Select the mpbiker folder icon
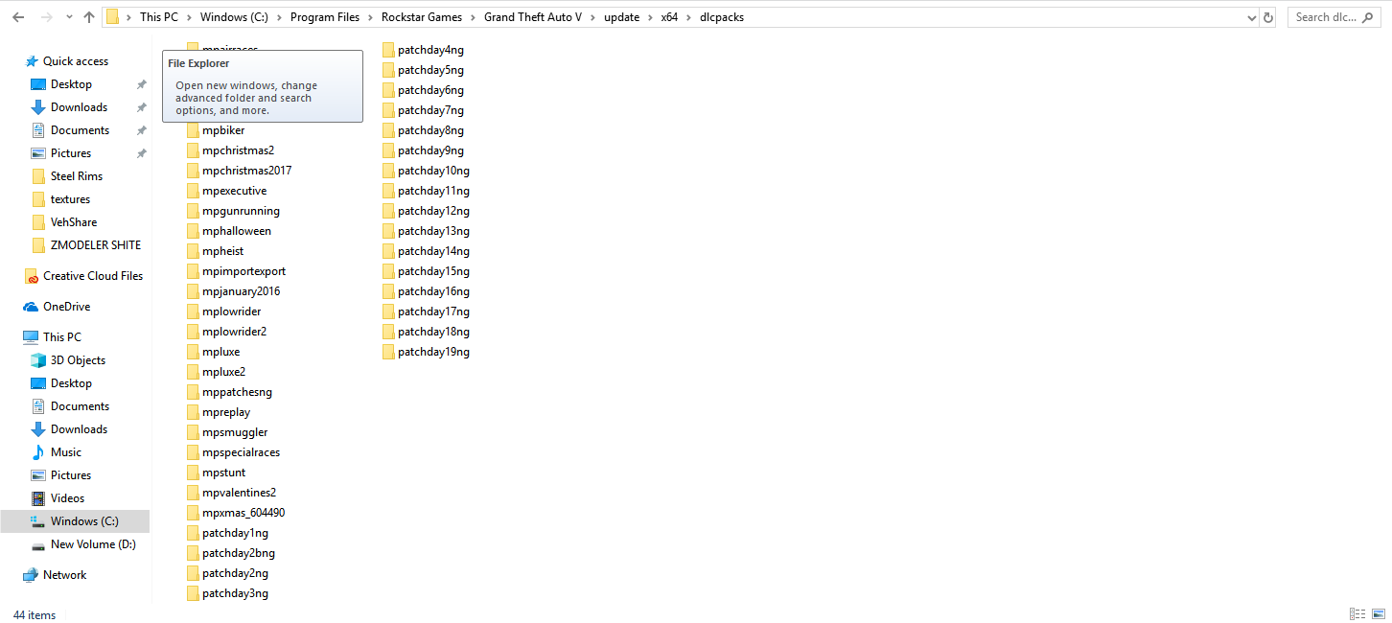The image size is (1392, 623). (x=193, y=130)
